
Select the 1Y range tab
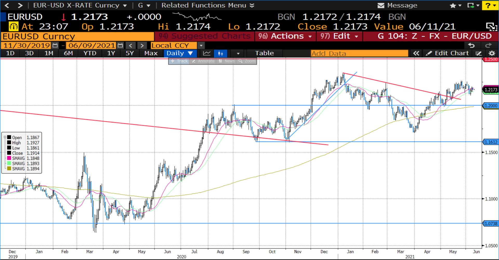pyautogui.click(x=111, y=53)
